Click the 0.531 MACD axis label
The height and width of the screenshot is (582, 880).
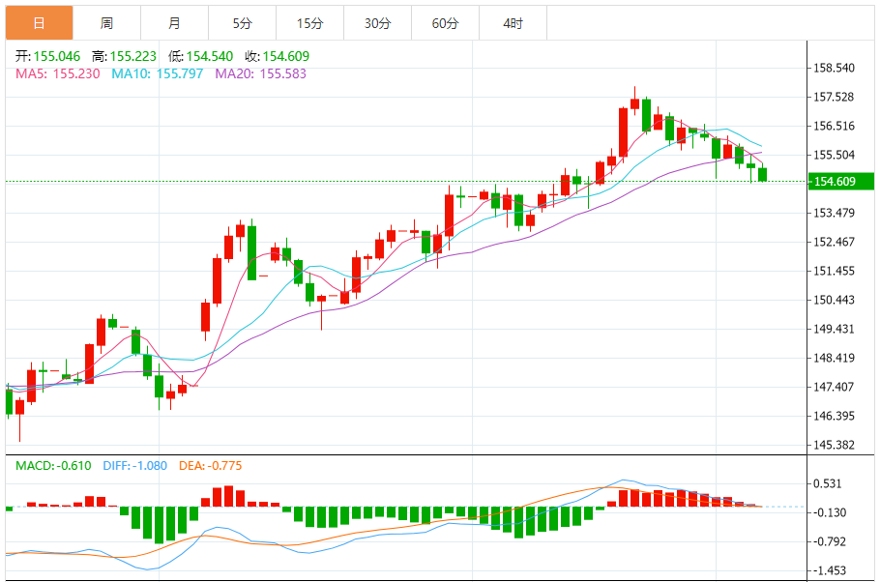828,484
